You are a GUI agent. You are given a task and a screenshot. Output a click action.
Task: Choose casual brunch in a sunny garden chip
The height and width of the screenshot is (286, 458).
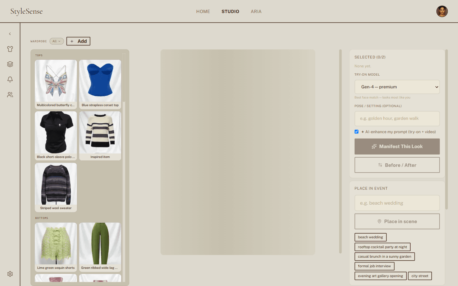point(385,256)
